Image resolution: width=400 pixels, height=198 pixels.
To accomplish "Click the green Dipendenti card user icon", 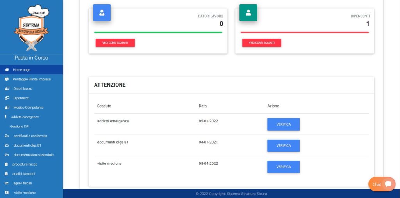I will click(248, 12).
